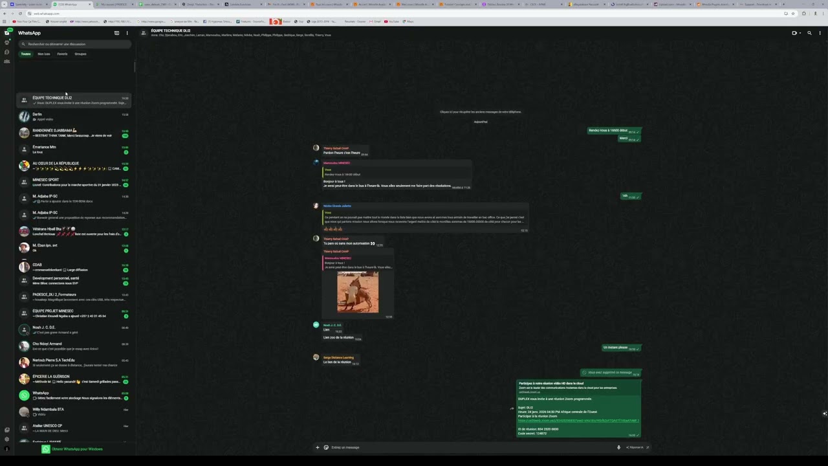This screenshot has width=828, height=466.
Task: Click the voice message microphone
Action: point(618,447)
